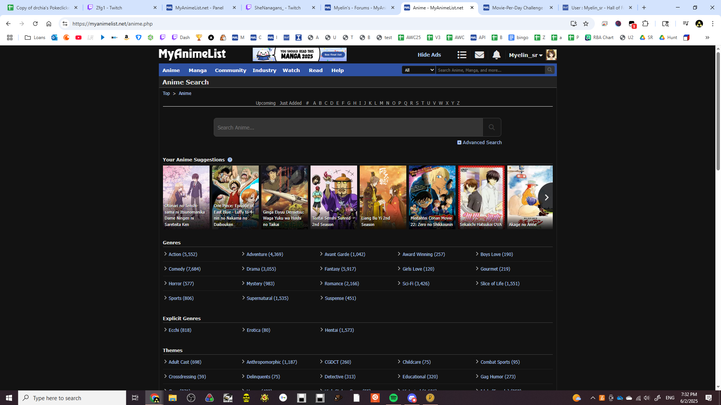Open the YouTube bookmark icon
This screenshot has width=721, height=405.
coord(78,38)
